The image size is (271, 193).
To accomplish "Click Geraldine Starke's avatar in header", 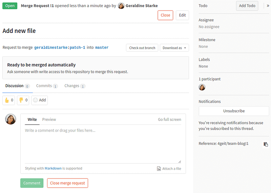I will click(x=121, y=6).
